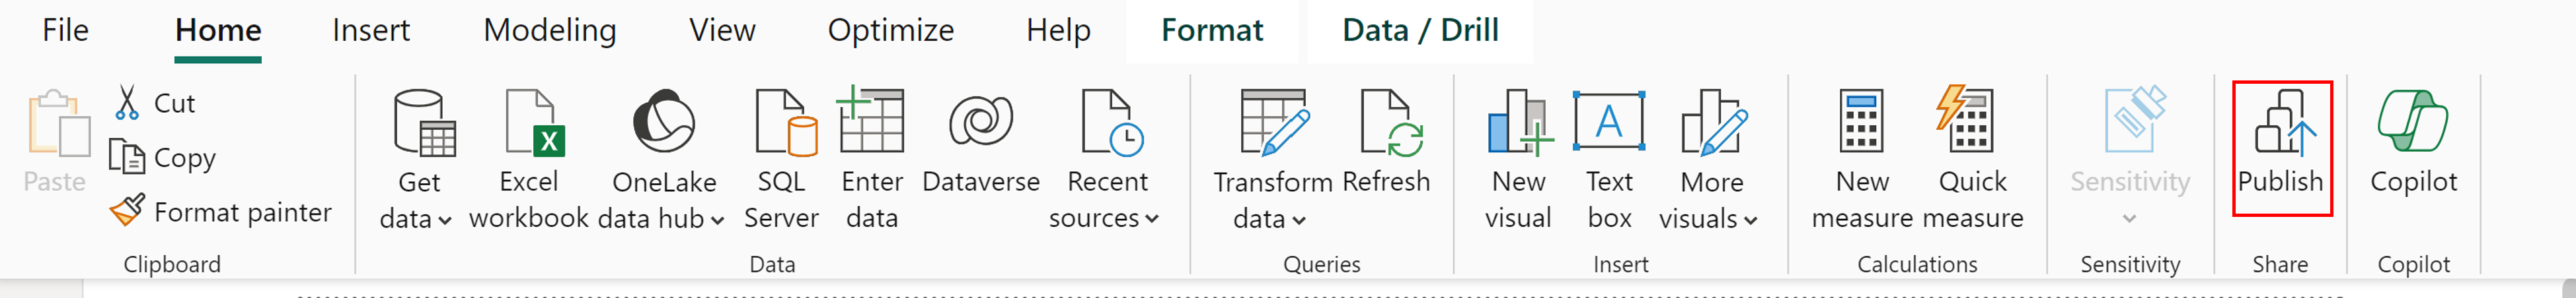Switch to the Modeling tab
The width and height of the screenshot is (2576, 298).
[549, 30]
